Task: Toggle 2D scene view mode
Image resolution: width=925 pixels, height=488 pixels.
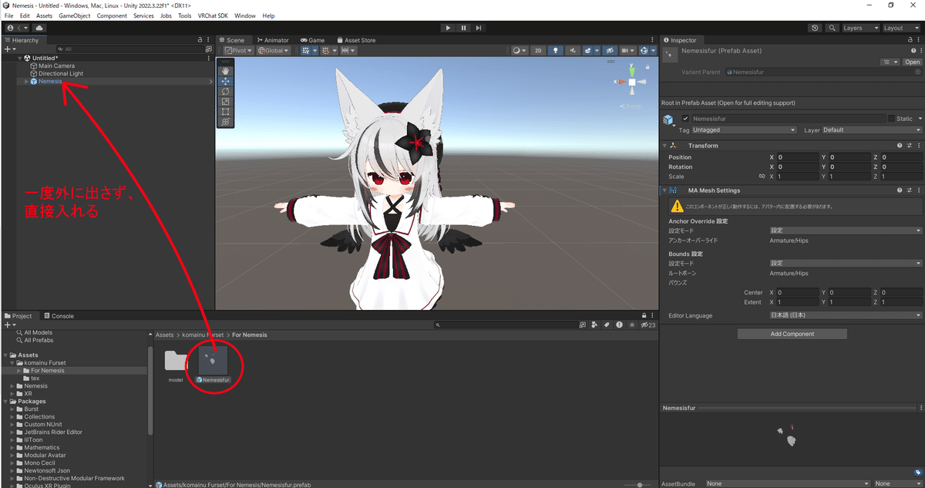Action: click(x=539, y=51)
